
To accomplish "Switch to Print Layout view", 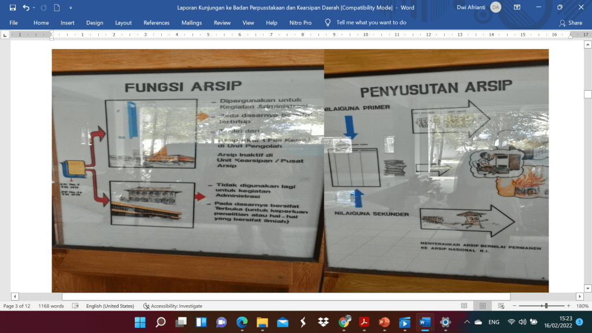I will tap(482, 306).
